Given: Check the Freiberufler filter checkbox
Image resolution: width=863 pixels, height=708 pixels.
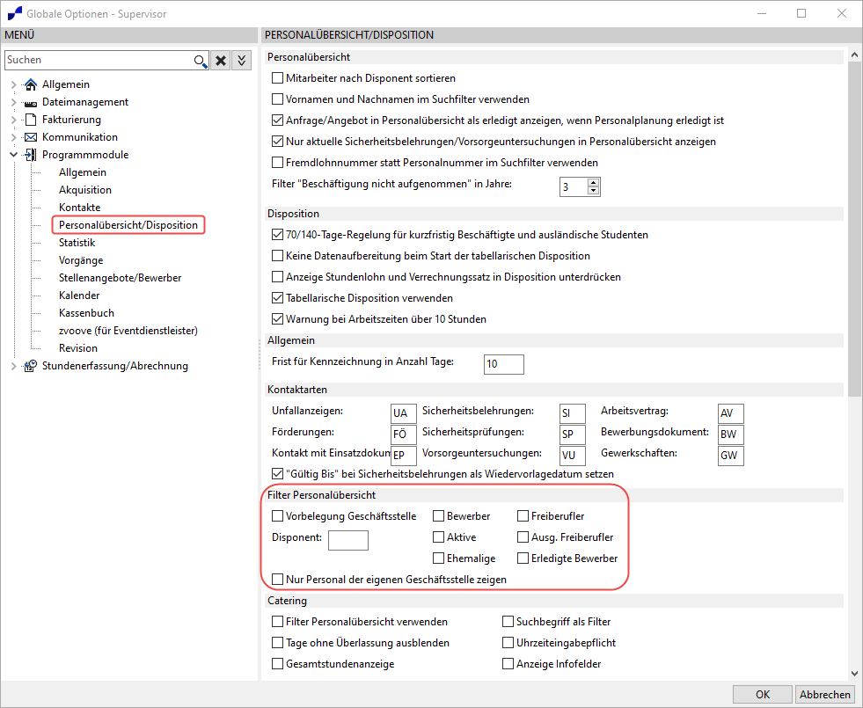Looking at the screenshot, I should point(523,516).
